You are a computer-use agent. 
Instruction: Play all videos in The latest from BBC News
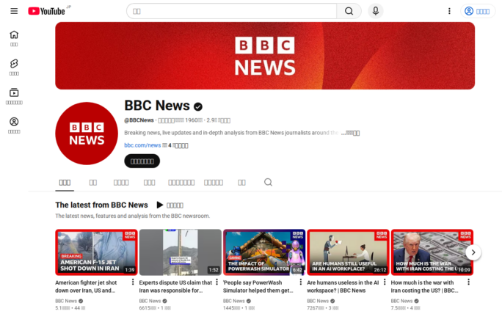(x=170, y=205)
